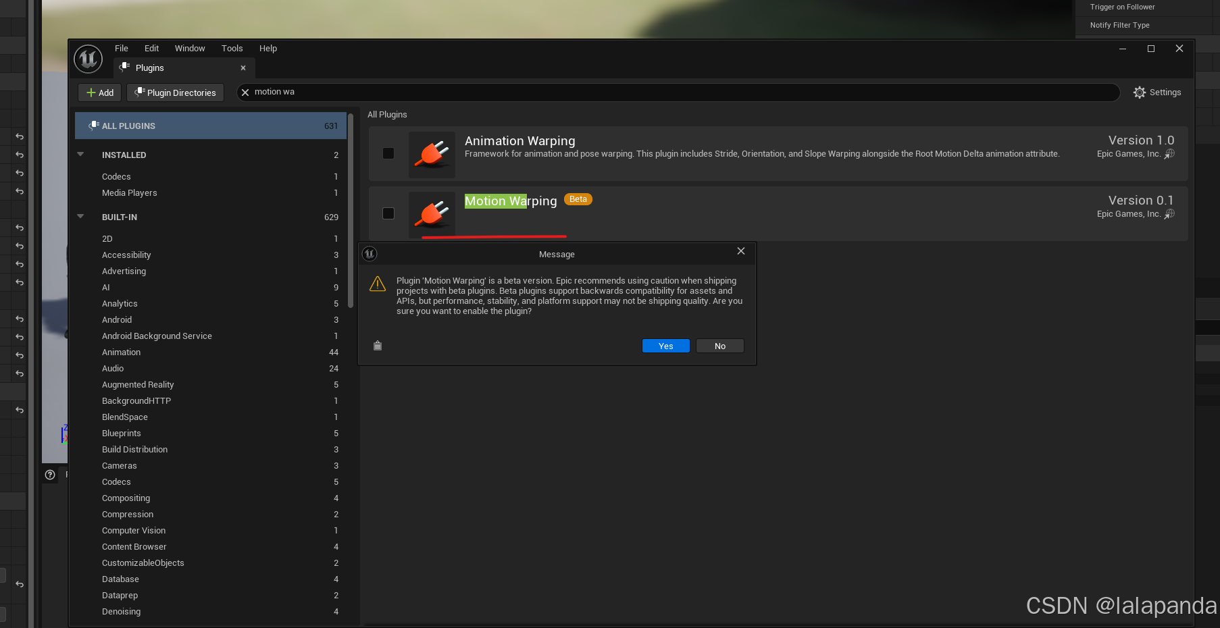Click Trigger on Follower in background panel
The image size is (1220, 628).
coord(1122,7)
